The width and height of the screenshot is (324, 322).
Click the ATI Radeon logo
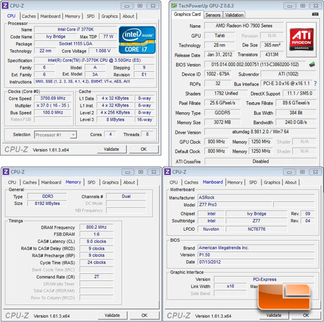point(301,39)
